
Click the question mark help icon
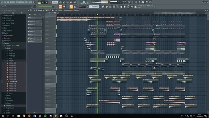point(139,2)
